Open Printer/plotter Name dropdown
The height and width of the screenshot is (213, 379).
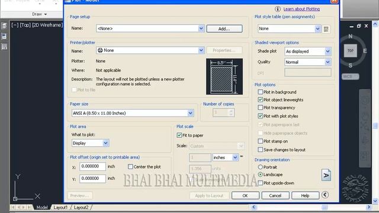click(201, 50)
